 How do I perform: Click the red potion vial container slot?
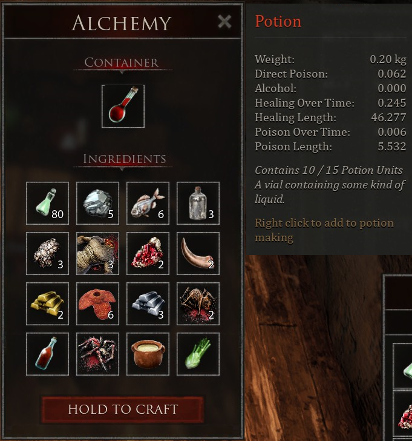[123, 106]
